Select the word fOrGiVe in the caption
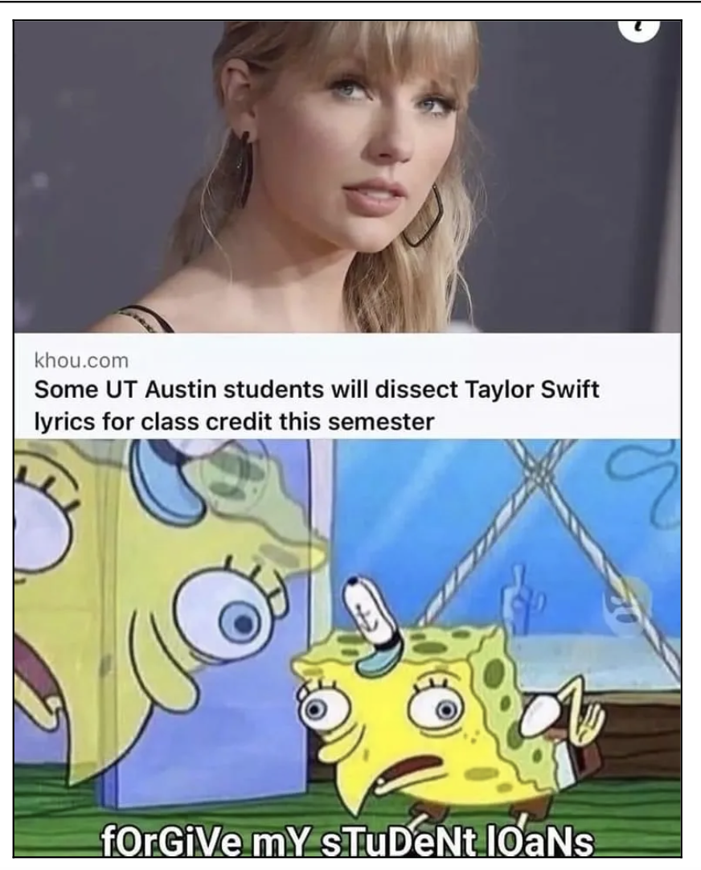 coord(168,842)
